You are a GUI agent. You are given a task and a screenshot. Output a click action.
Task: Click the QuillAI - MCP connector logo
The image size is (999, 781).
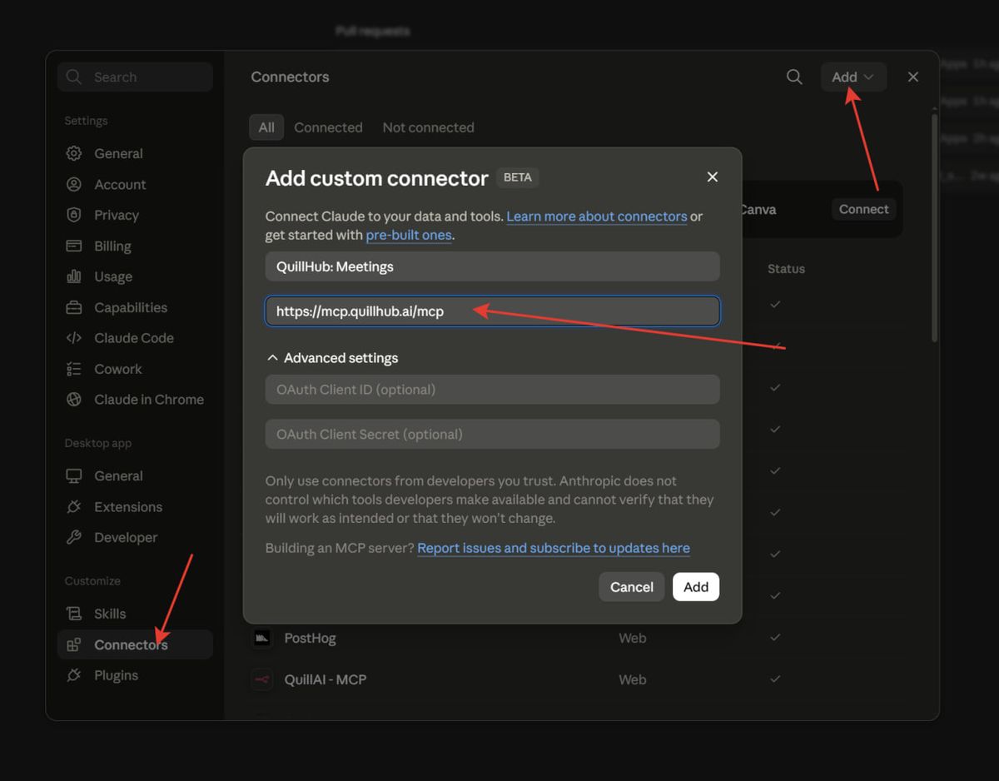(x=262, y=679)
